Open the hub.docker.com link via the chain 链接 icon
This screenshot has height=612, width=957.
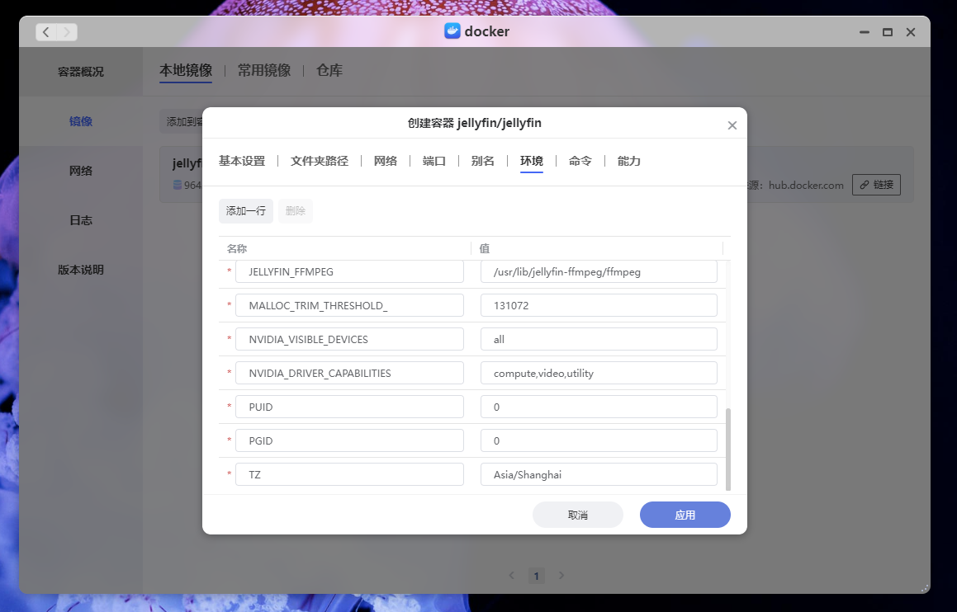[876, 184]
